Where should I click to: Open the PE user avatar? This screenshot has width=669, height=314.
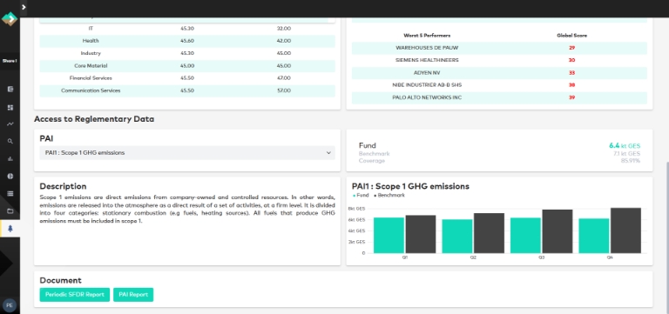coord(10,305)
